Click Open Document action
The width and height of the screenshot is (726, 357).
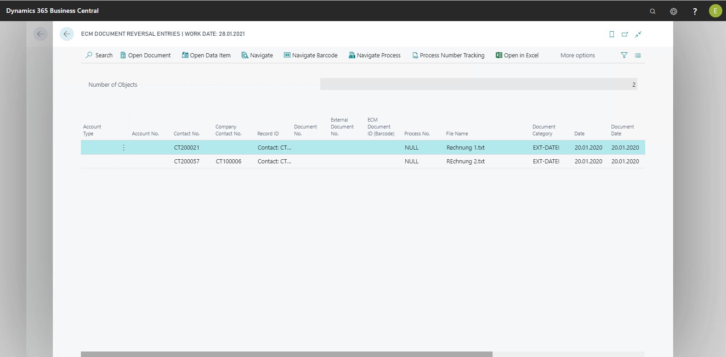(x=145, y=55)
